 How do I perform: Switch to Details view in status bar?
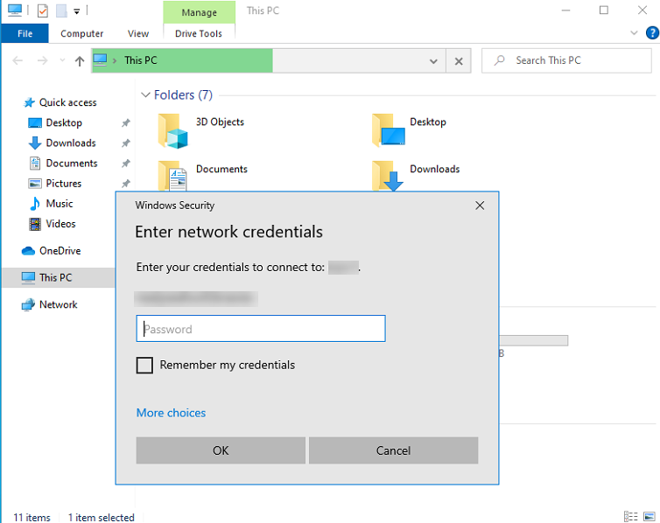[630, 516]
